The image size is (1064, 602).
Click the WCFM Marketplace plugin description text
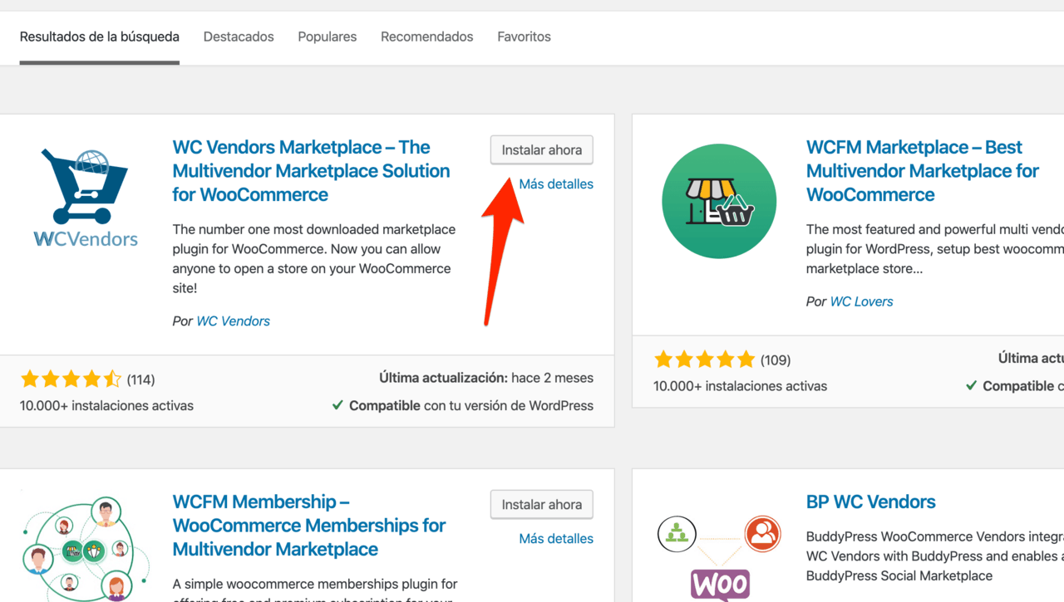click(934, 249)
